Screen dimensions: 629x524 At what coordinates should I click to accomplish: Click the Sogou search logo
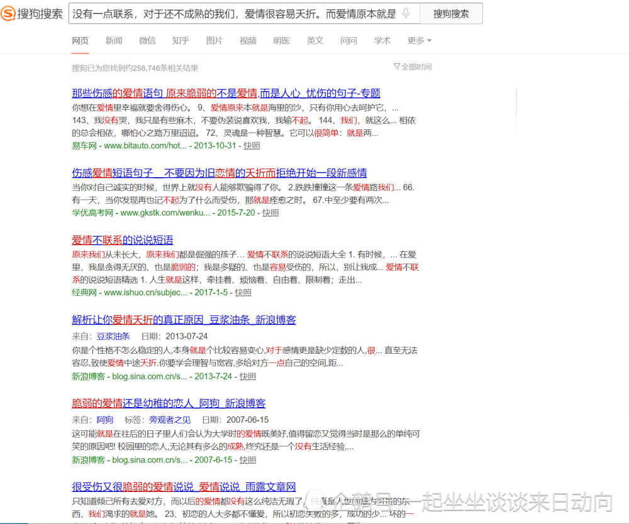pyautogui.click(x=32, y=13)
